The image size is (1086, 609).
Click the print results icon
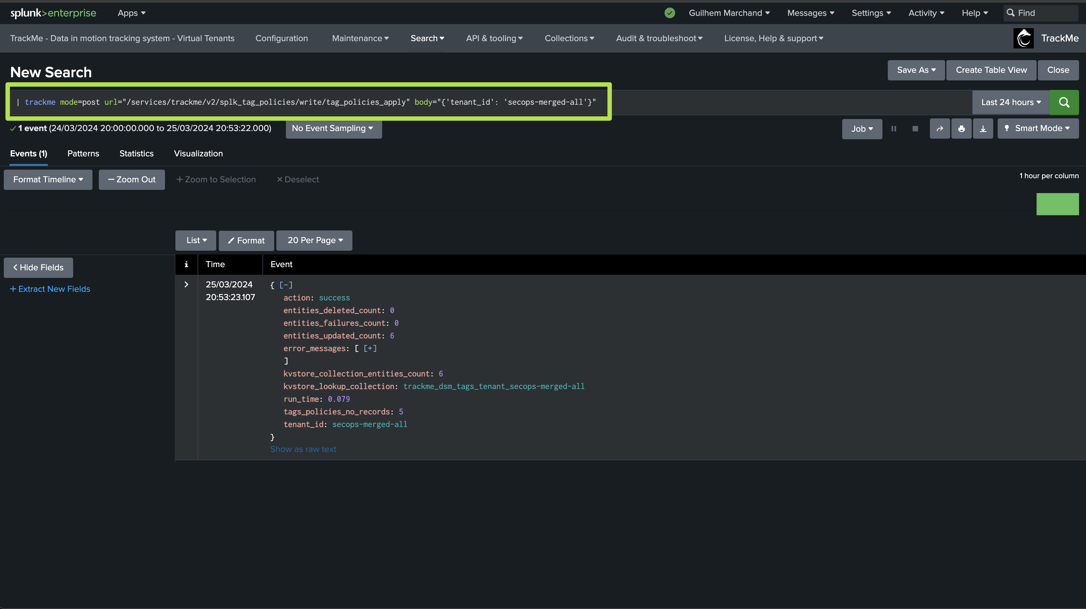[961, 129]
